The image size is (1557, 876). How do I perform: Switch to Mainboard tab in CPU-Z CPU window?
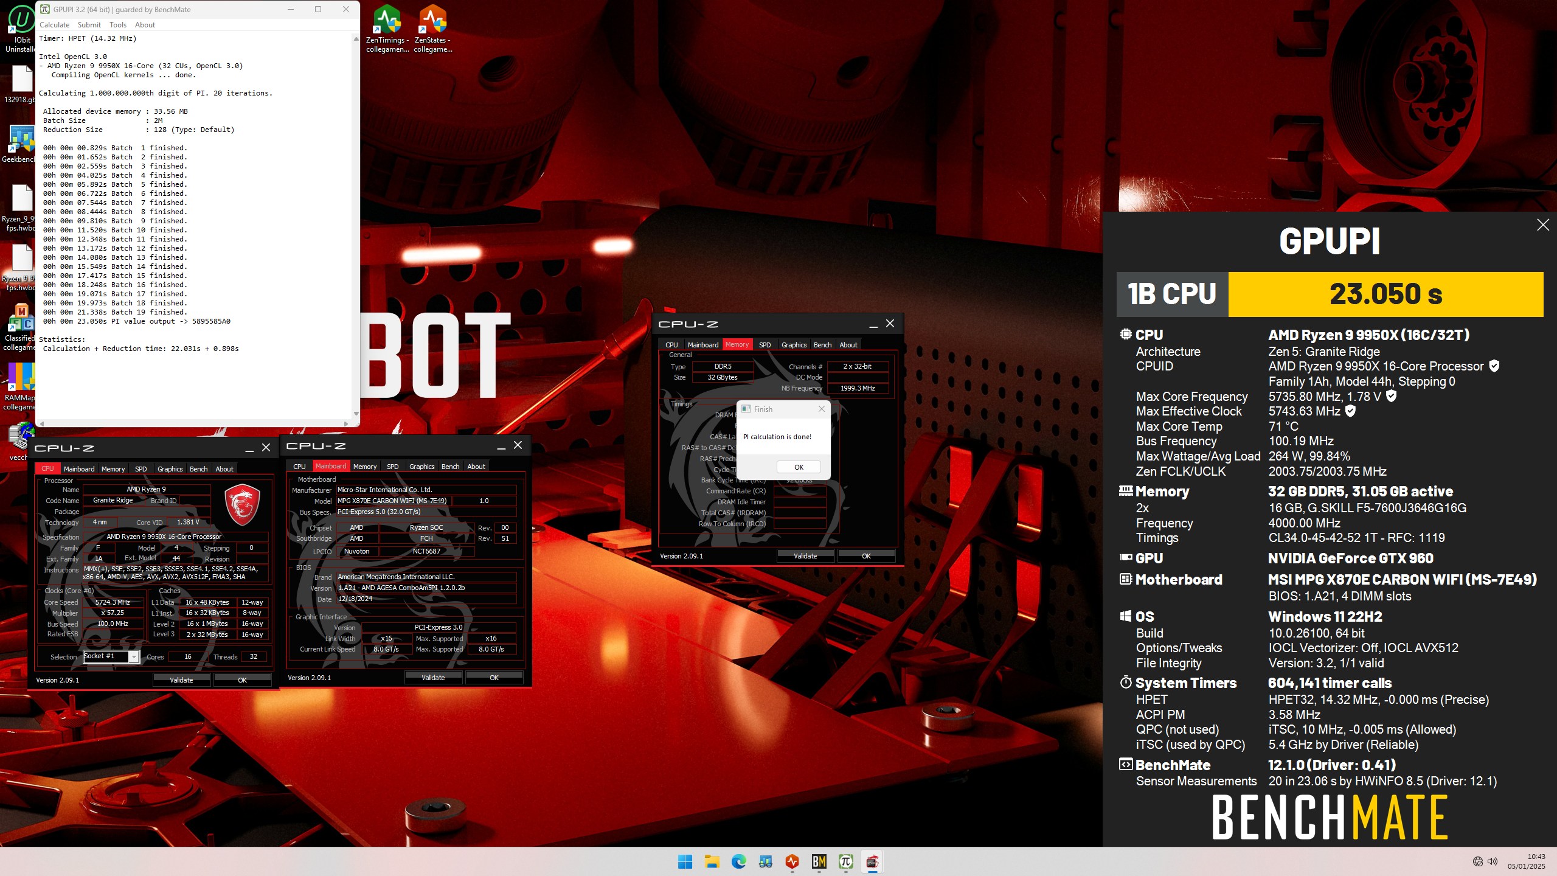(x=79, y=469)
